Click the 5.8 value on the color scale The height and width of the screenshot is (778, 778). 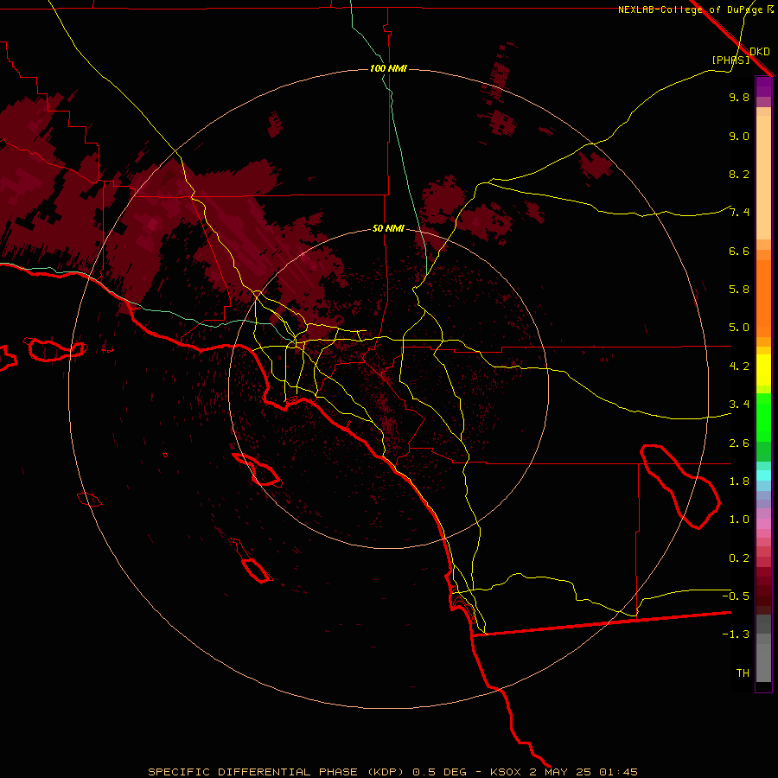[739, 290]
